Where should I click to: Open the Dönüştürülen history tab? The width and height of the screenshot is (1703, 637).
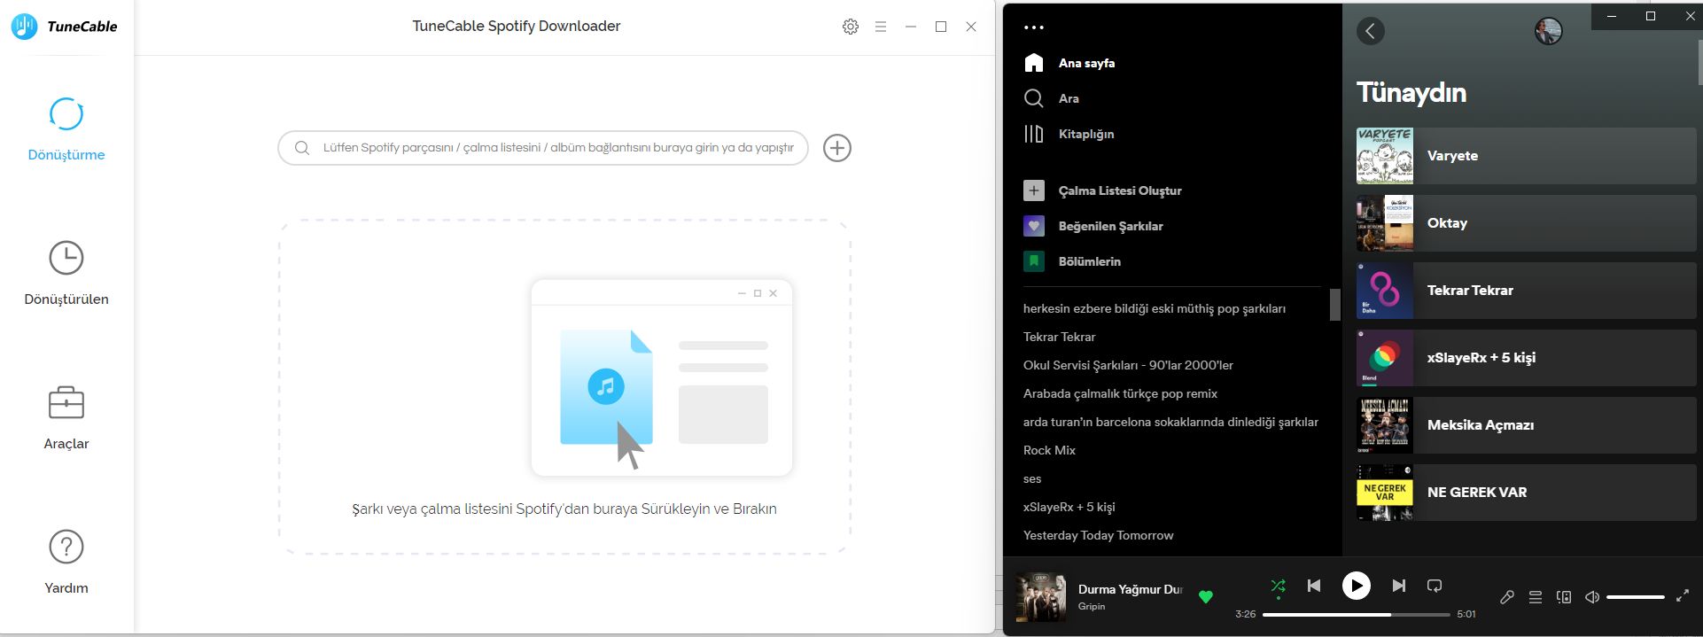(66, 274)
